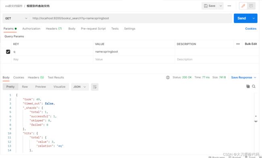This screenshot has height=158, width=262.
Task: Select the pencil edit mode icon
Action: pos(243,6)
